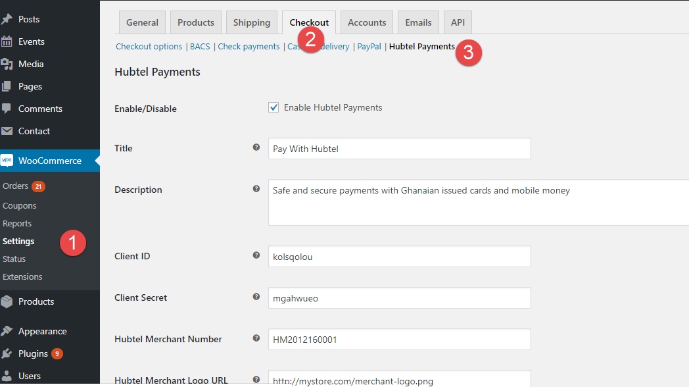This screenshot has height=387, width=689.
Task: Open the PayPal checkout section link
Action: click(x=369, y=47)
